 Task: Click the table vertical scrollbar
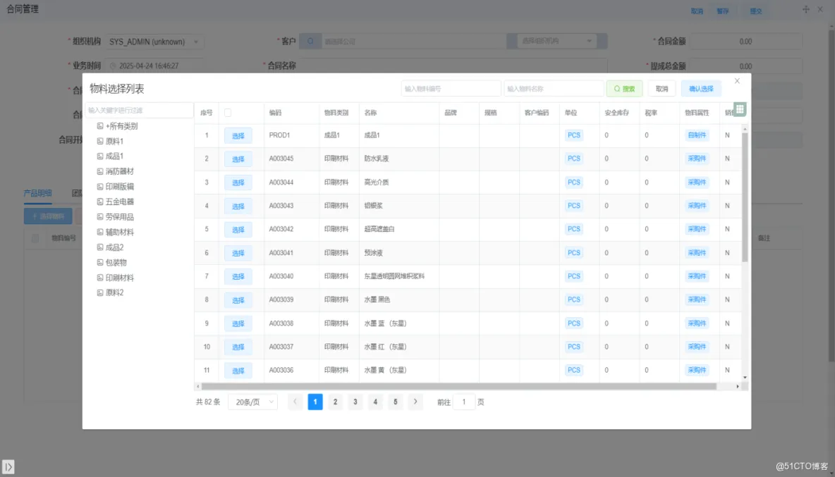745,197
